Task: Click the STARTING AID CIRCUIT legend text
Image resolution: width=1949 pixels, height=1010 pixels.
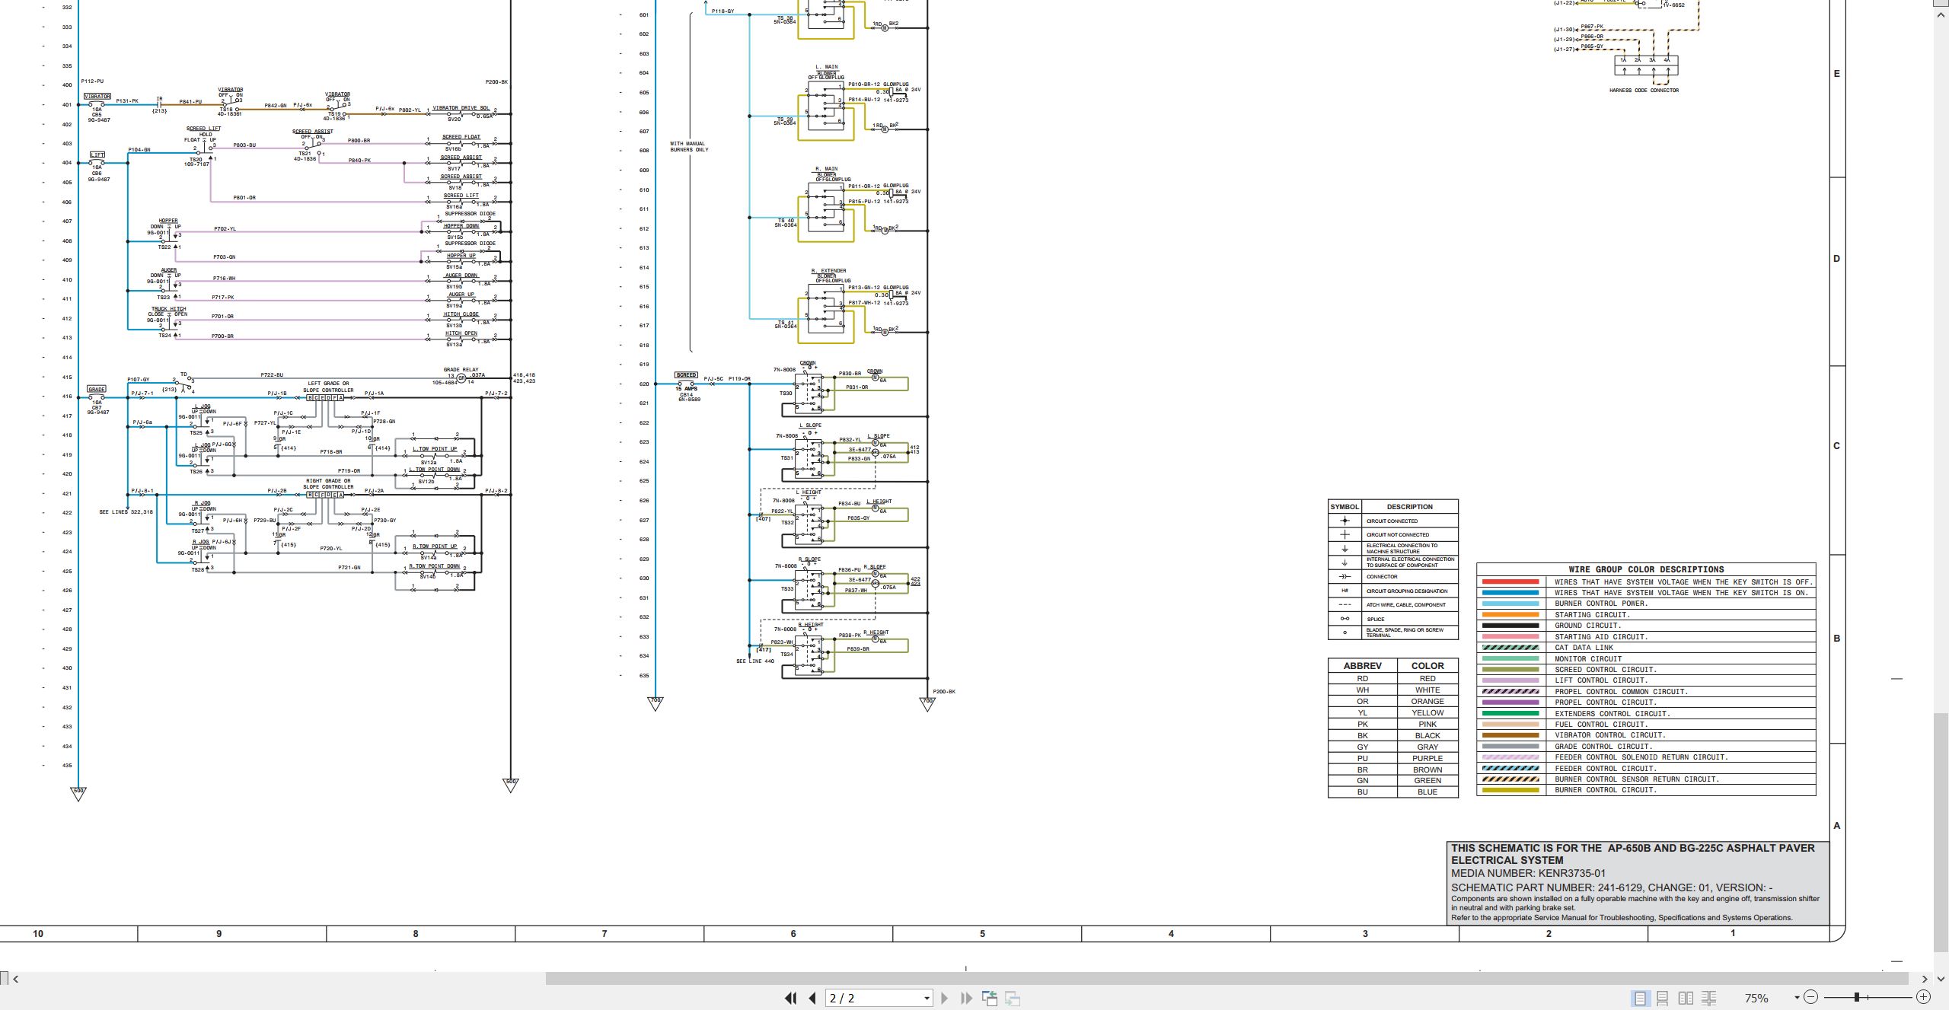Action: point(1601,637)
